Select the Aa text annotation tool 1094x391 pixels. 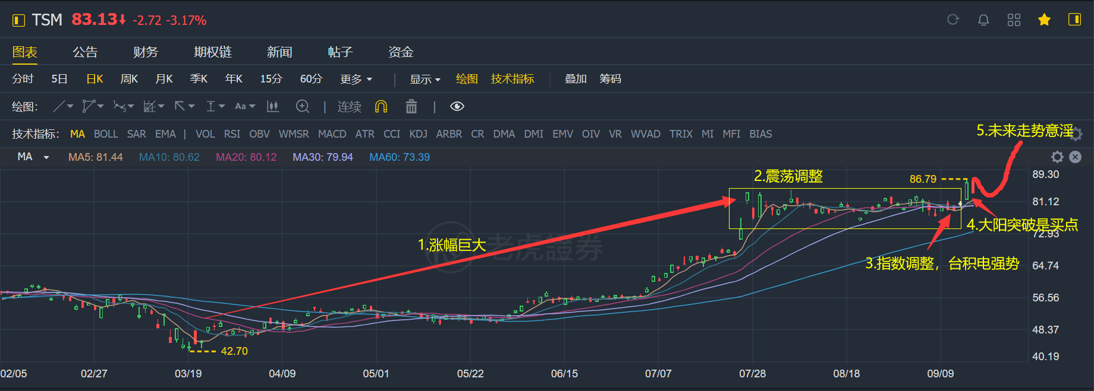[240, 107]
